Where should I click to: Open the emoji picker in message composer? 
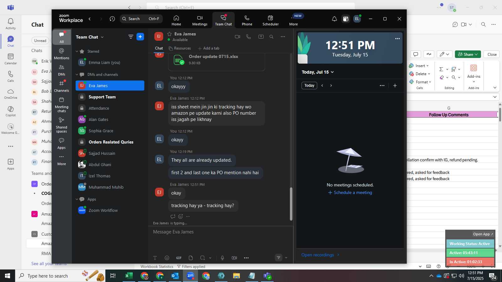click(x=167, y=258)
